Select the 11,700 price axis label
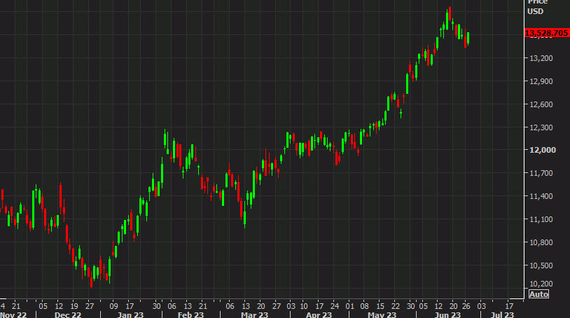This screenshot has width=570, height=318. click(x=541, y=173)
